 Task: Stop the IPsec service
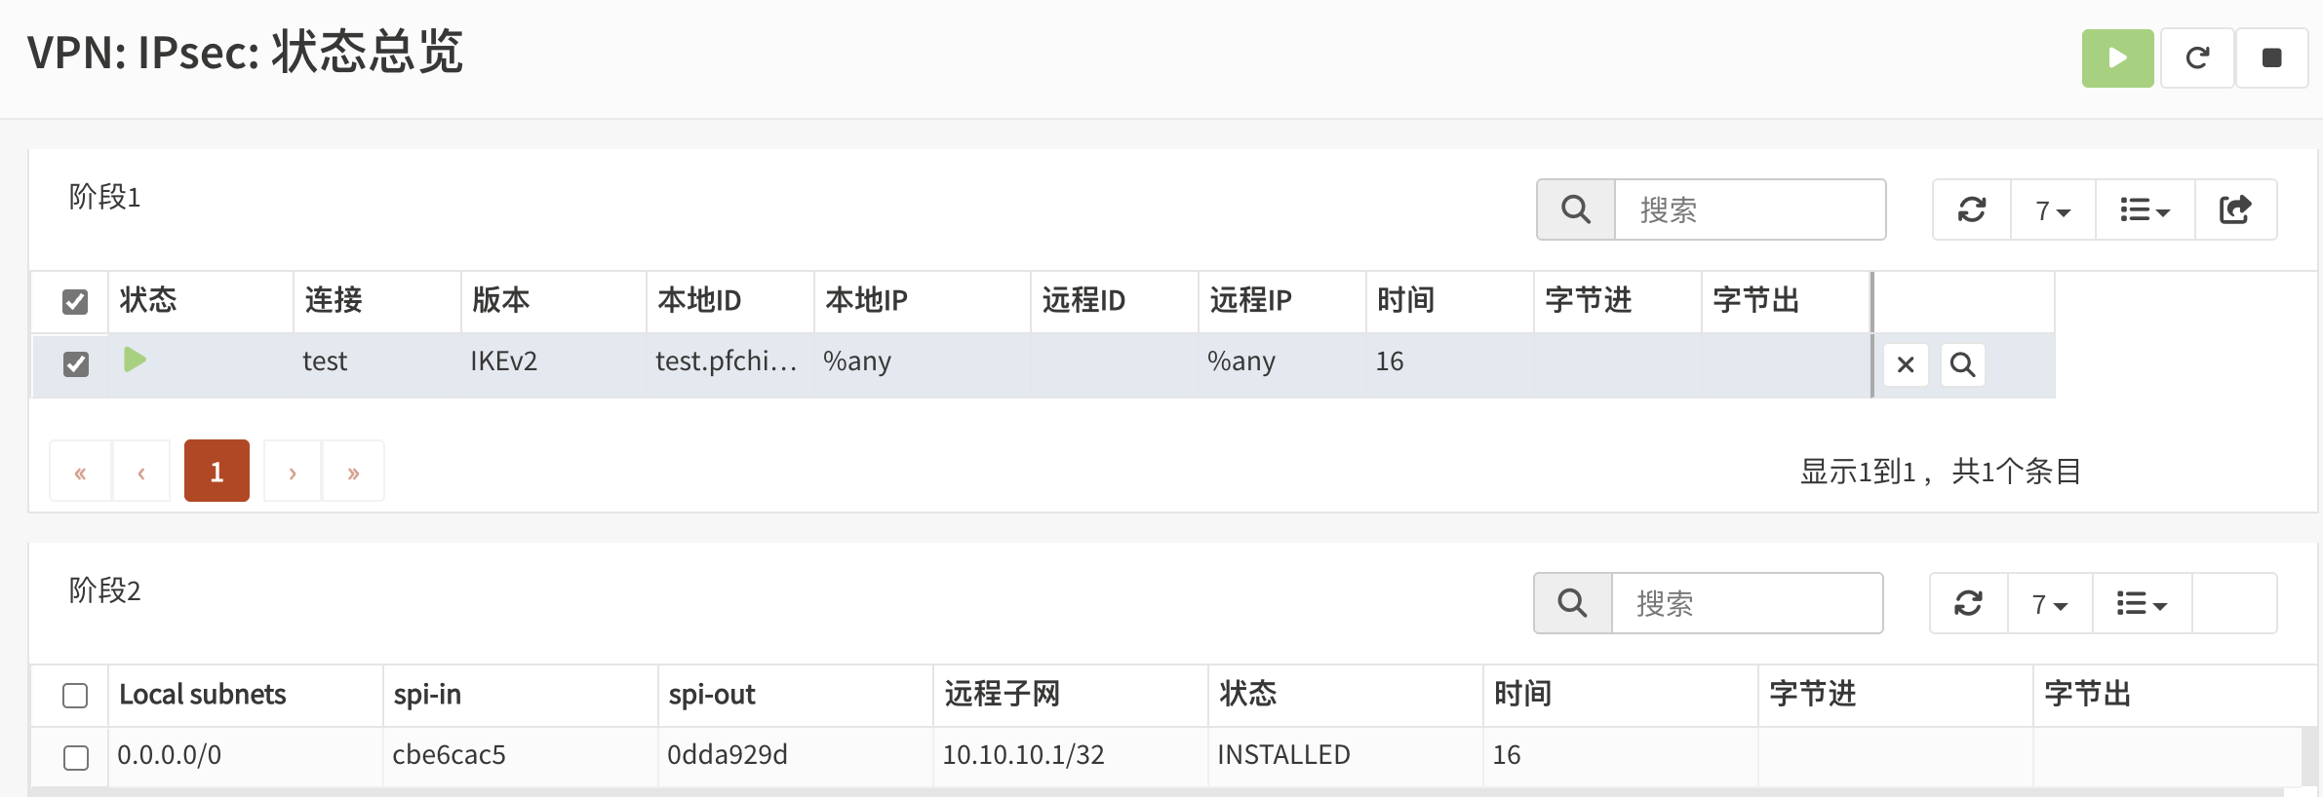click(2271, 58)
